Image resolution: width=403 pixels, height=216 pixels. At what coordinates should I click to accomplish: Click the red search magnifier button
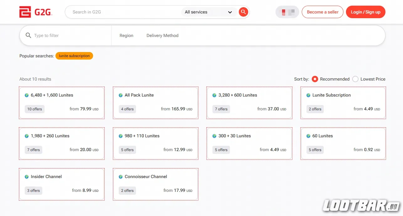pyautogui.click(x=243, y=12)
